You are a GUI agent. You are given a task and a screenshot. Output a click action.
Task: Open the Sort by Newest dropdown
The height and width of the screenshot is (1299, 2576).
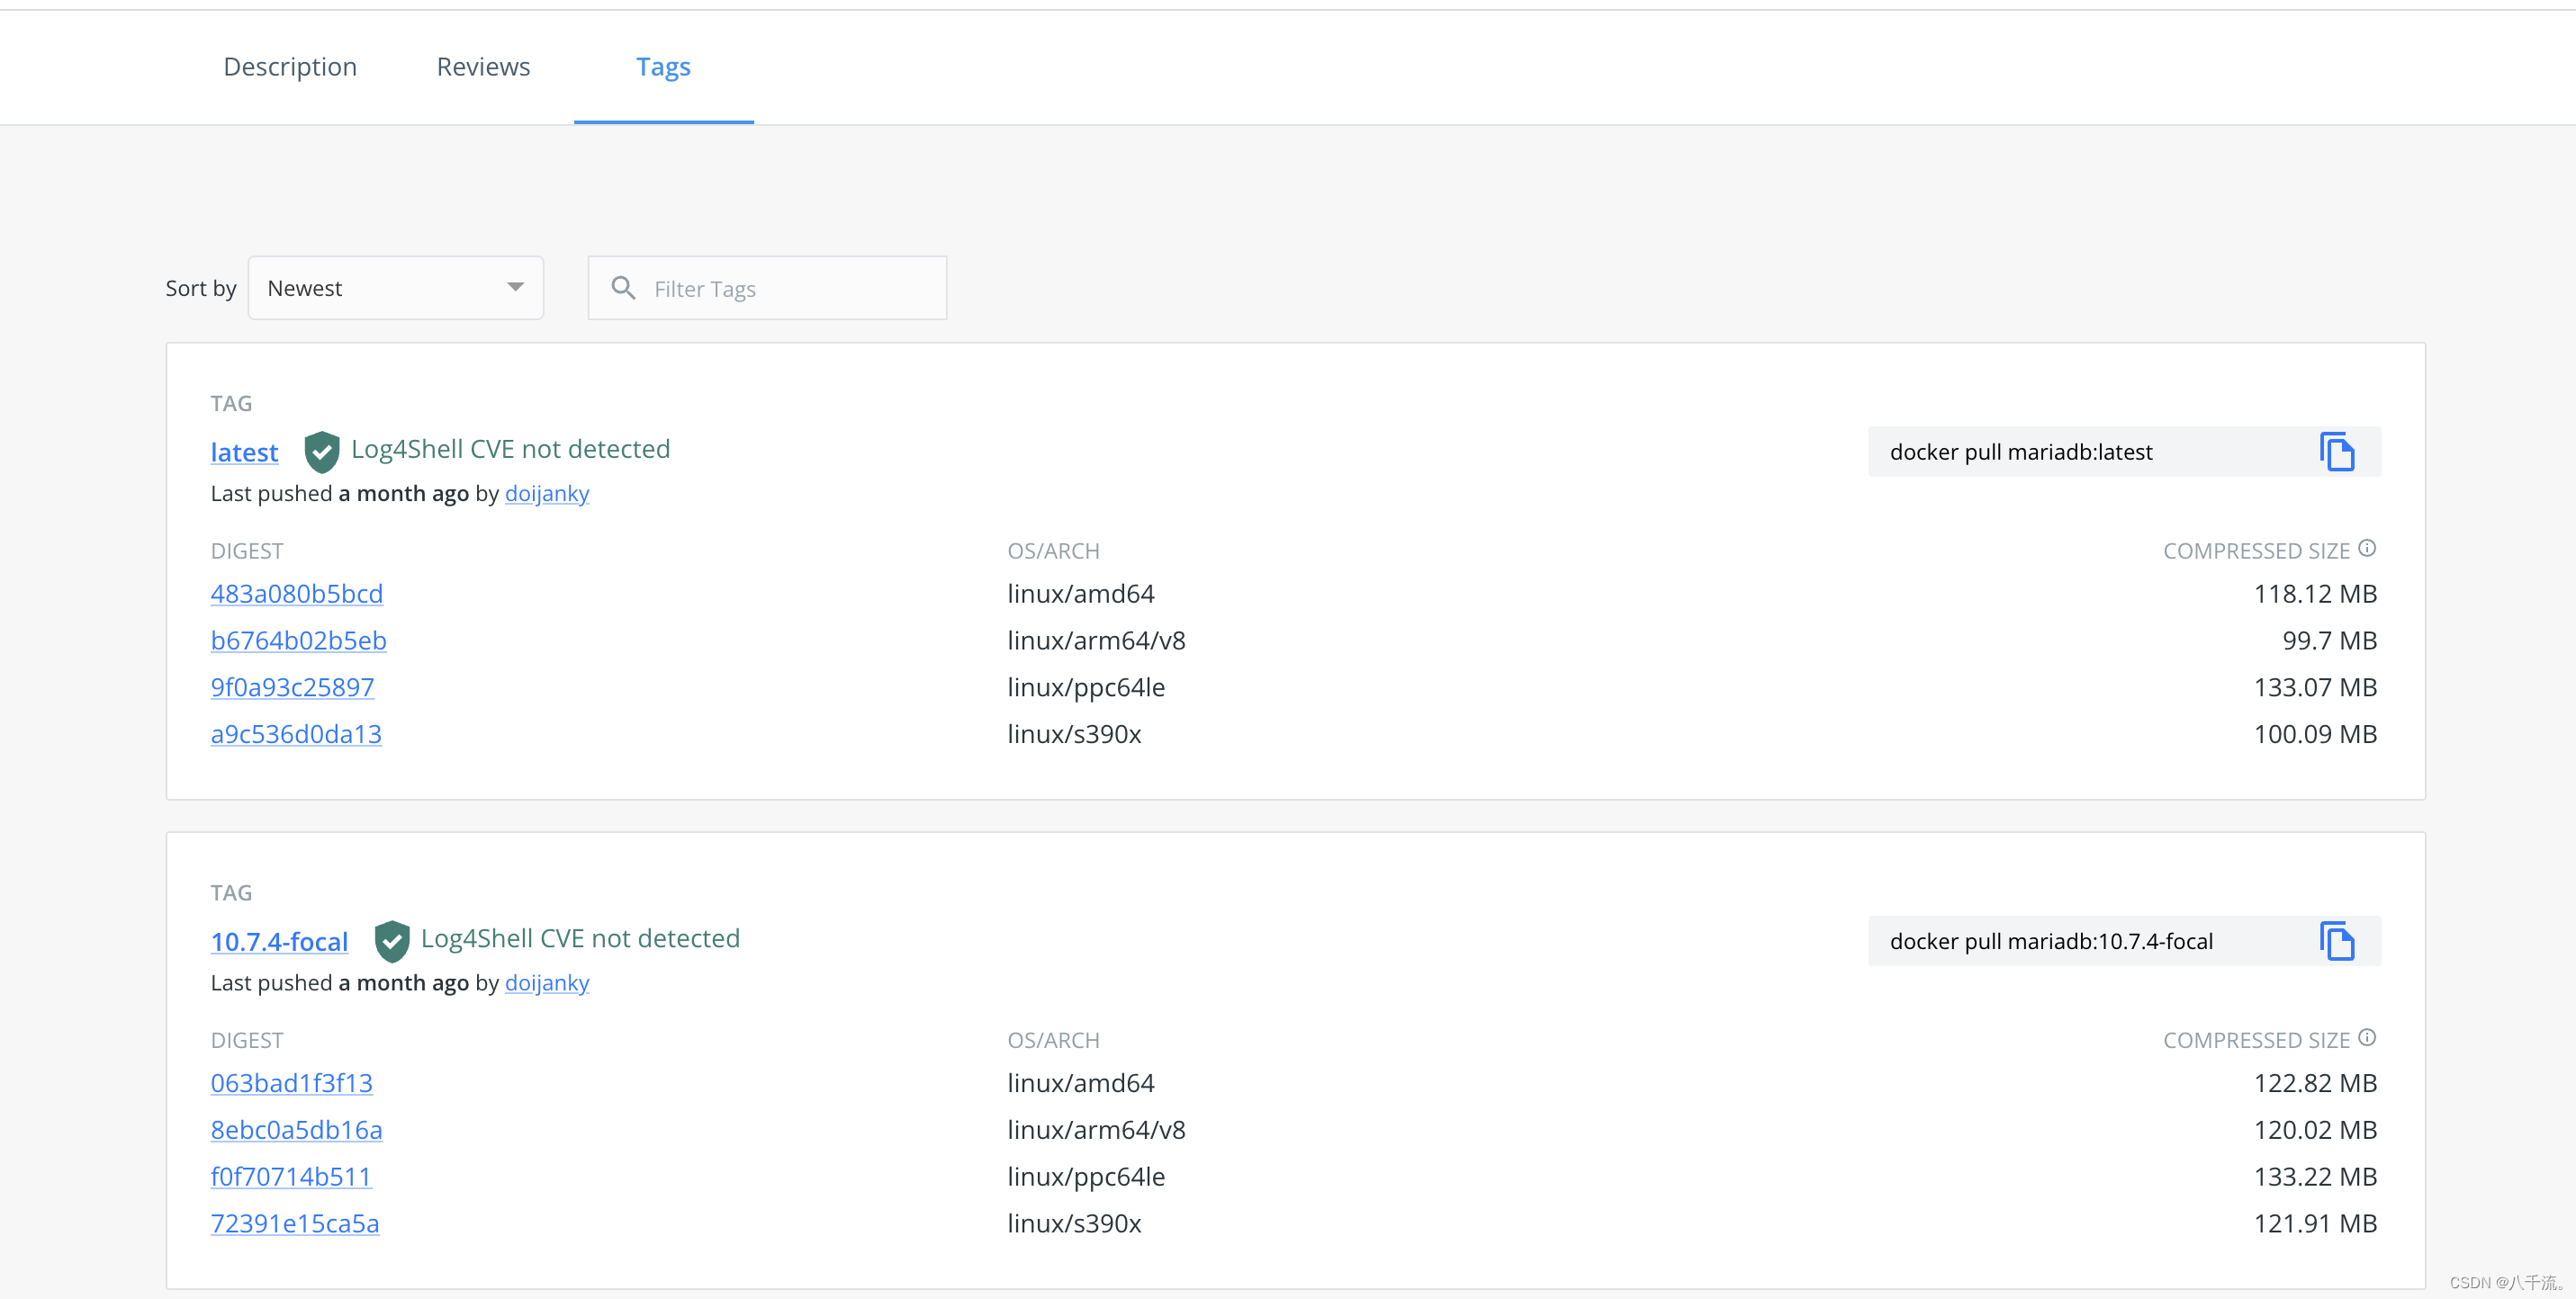click(x=395, y=289)
